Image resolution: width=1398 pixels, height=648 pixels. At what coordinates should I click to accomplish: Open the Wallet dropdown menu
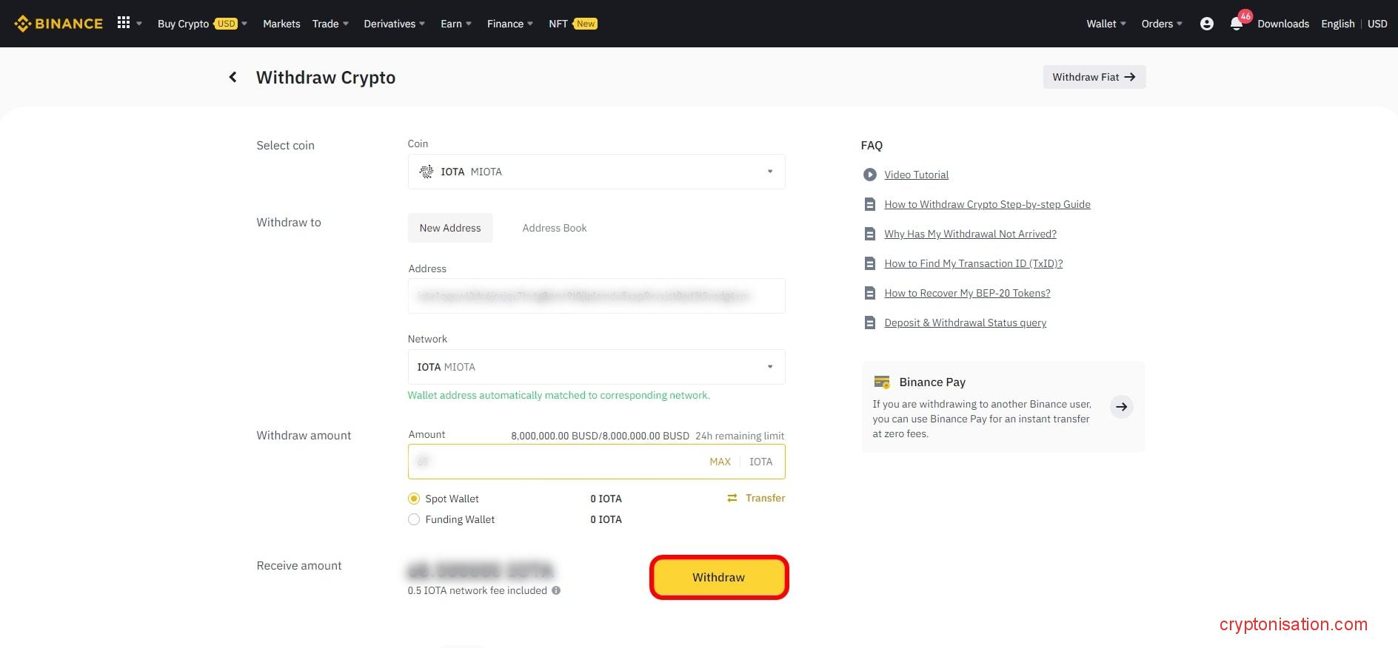coord(1106,24)
